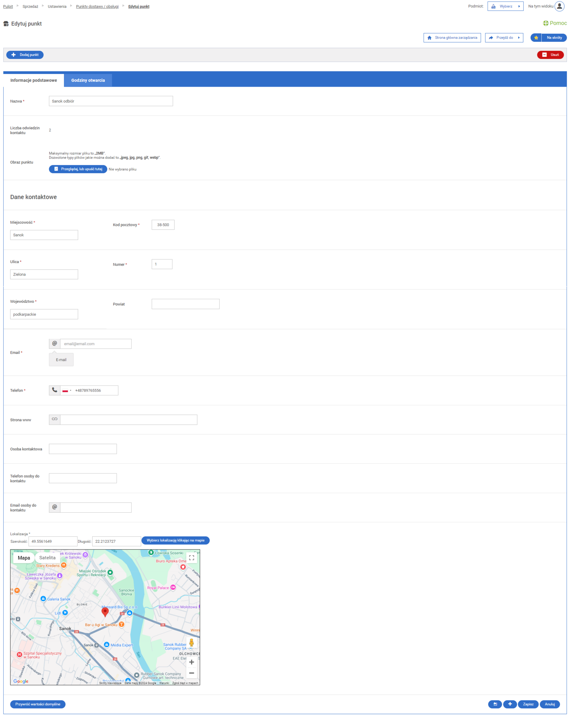Click the red Usuń button

(x=550, y=55)
